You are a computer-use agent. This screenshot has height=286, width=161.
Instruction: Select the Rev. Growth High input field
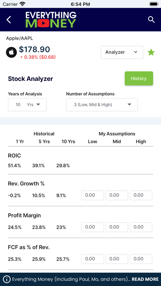(x=141, y=195)
